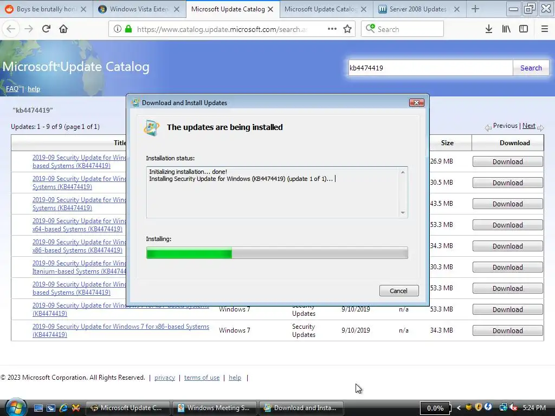Screen dimensions: 555x416
Task: Click the blue lightning tray icon
Action: pos(488,407)
